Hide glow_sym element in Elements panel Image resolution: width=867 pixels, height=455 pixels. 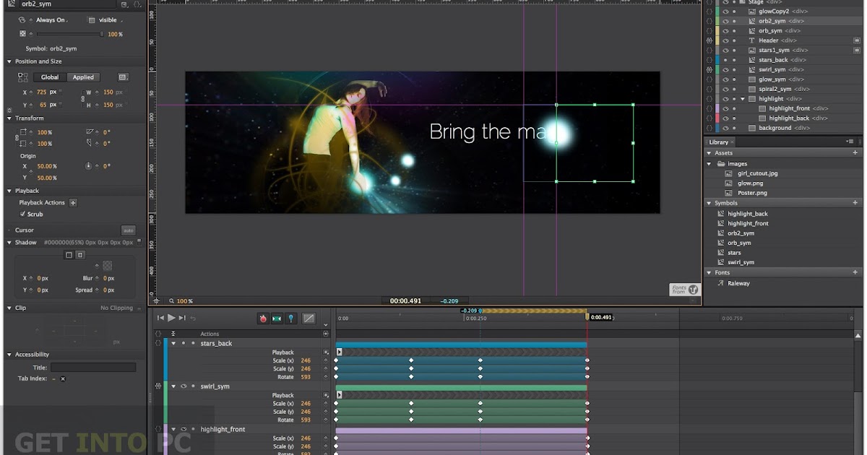pos(725,79)
